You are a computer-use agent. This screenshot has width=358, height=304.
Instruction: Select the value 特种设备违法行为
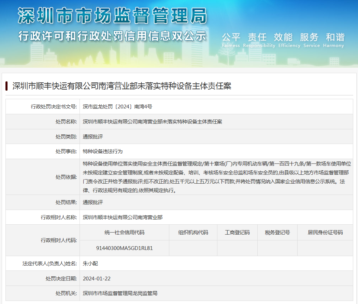pyautogui.click(x=102, y=151)
